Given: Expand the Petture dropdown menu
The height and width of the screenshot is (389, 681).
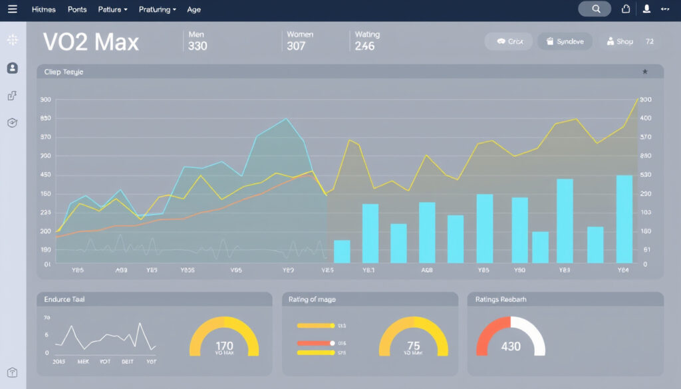Looking at the screenshot, I should (x=112, y=9).
